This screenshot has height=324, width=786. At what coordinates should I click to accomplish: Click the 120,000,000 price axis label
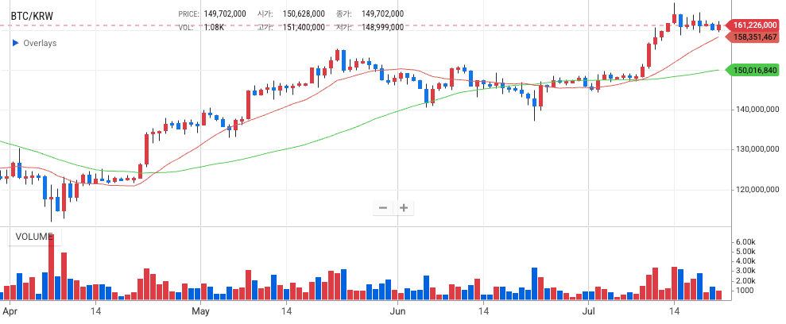[756, 189]
